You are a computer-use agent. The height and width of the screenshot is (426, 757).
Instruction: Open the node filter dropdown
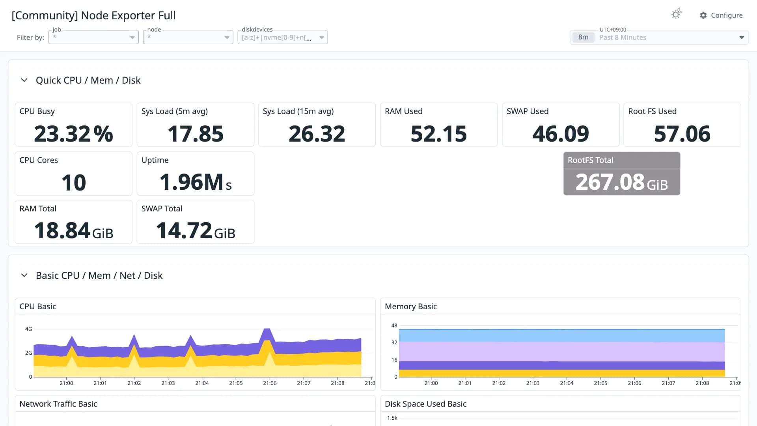(188, 37)
